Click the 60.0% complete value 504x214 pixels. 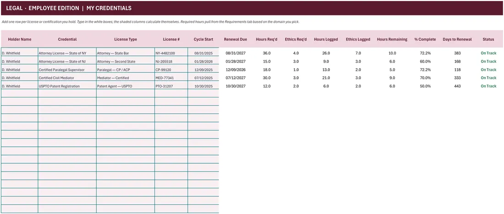(x=425, y=61)
